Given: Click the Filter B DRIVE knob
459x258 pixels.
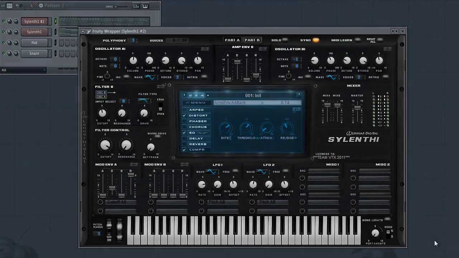Looking at the screenshot, I should tap(144, 113).
